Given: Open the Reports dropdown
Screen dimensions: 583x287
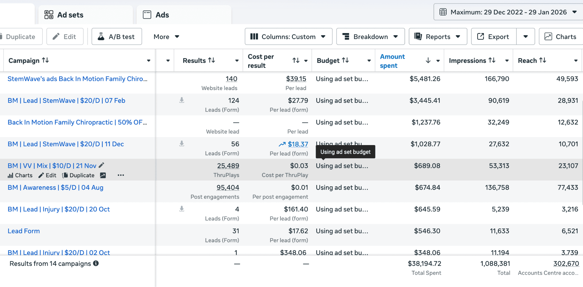Looking at the screenshot, I should click(438, 36).
